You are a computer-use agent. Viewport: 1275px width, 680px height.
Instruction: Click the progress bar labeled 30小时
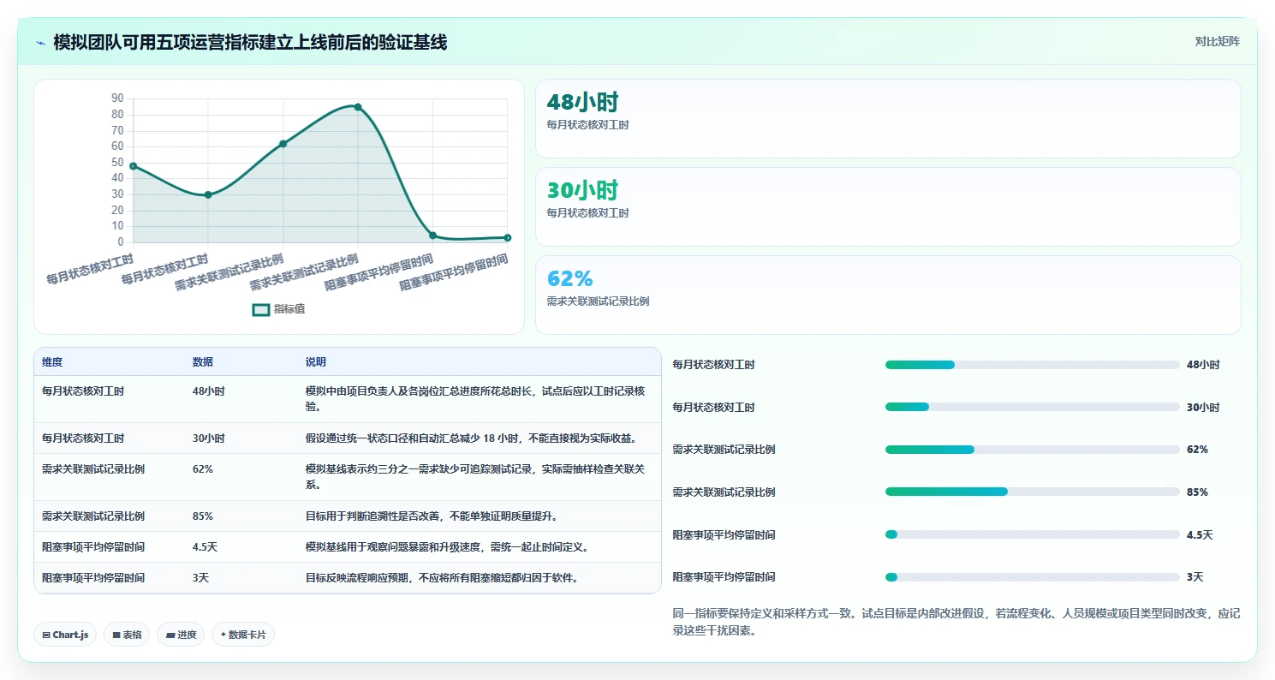pyautogui.click(x=1032, y=407)
